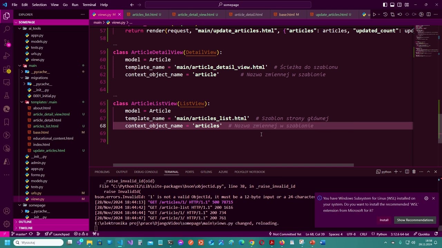Click the Python language mode indicator

[x=382, y=234]
